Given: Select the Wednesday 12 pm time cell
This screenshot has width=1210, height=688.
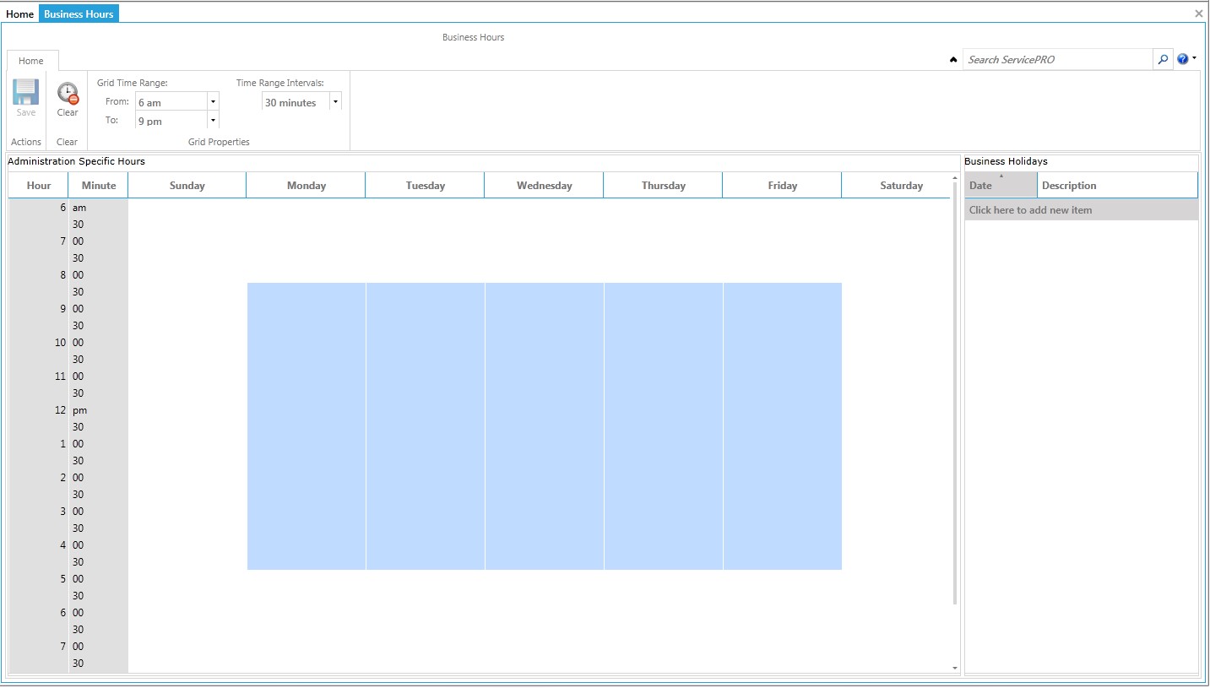Looking at the screenshot, I should click(x=545, y=409).
